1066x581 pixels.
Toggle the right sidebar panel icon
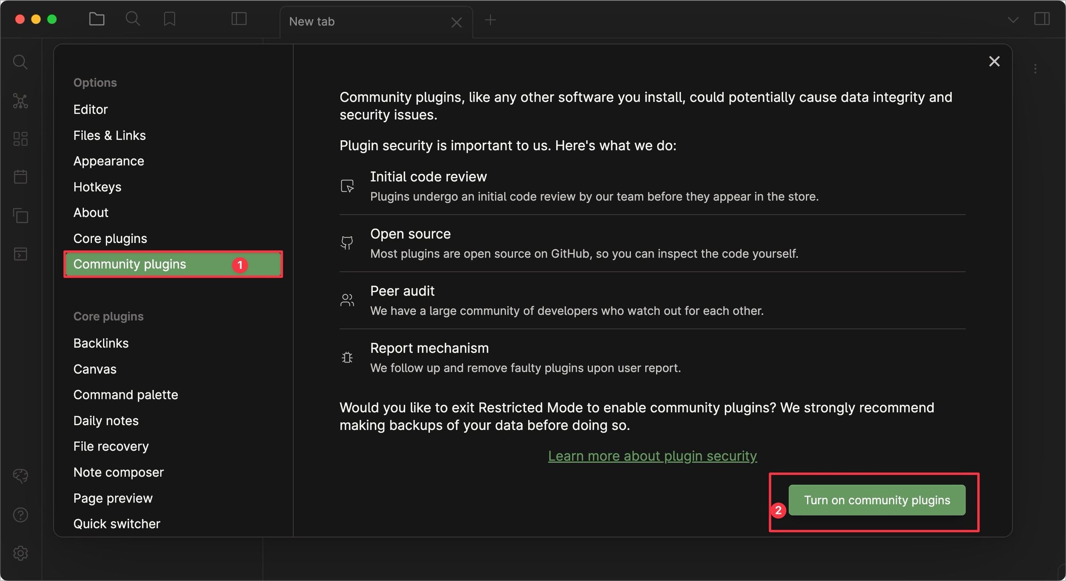click(1042, 19)
